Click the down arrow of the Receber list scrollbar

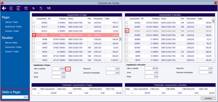[213, 61]
